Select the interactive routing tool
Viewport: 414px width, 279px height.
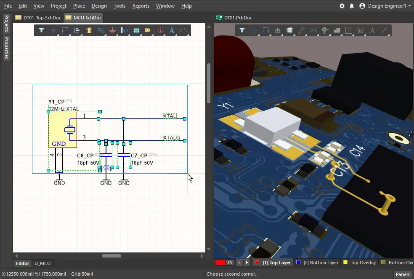tap(301, 30)
